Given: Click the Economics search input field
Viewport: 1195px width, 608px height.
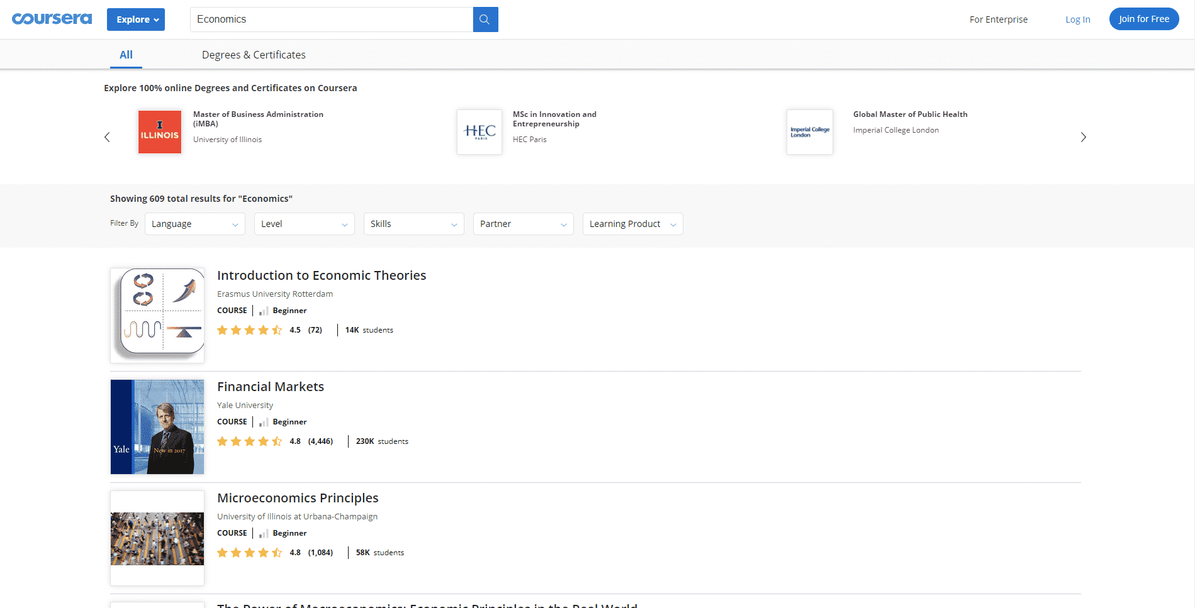Looking at the screenshot, I should pyautogui.click(x=332, y=19).
